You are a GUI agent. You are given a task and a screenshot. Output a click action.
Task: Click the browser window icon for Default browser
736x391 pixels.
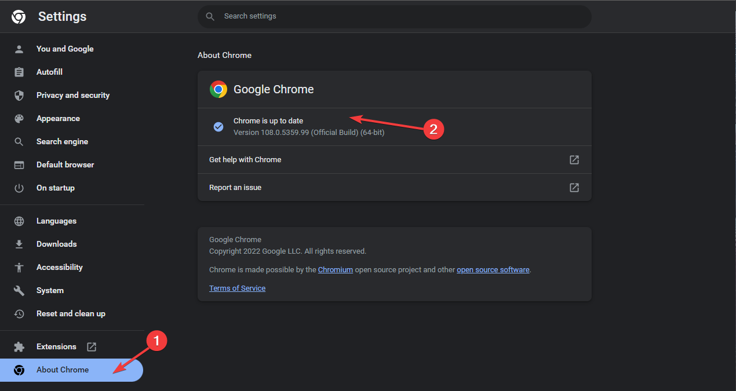[19, 165]
